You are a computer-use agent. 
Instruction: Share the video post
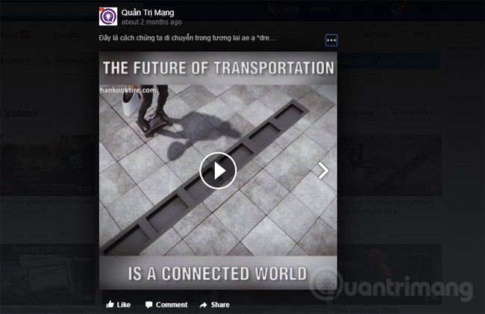[214, 304]
